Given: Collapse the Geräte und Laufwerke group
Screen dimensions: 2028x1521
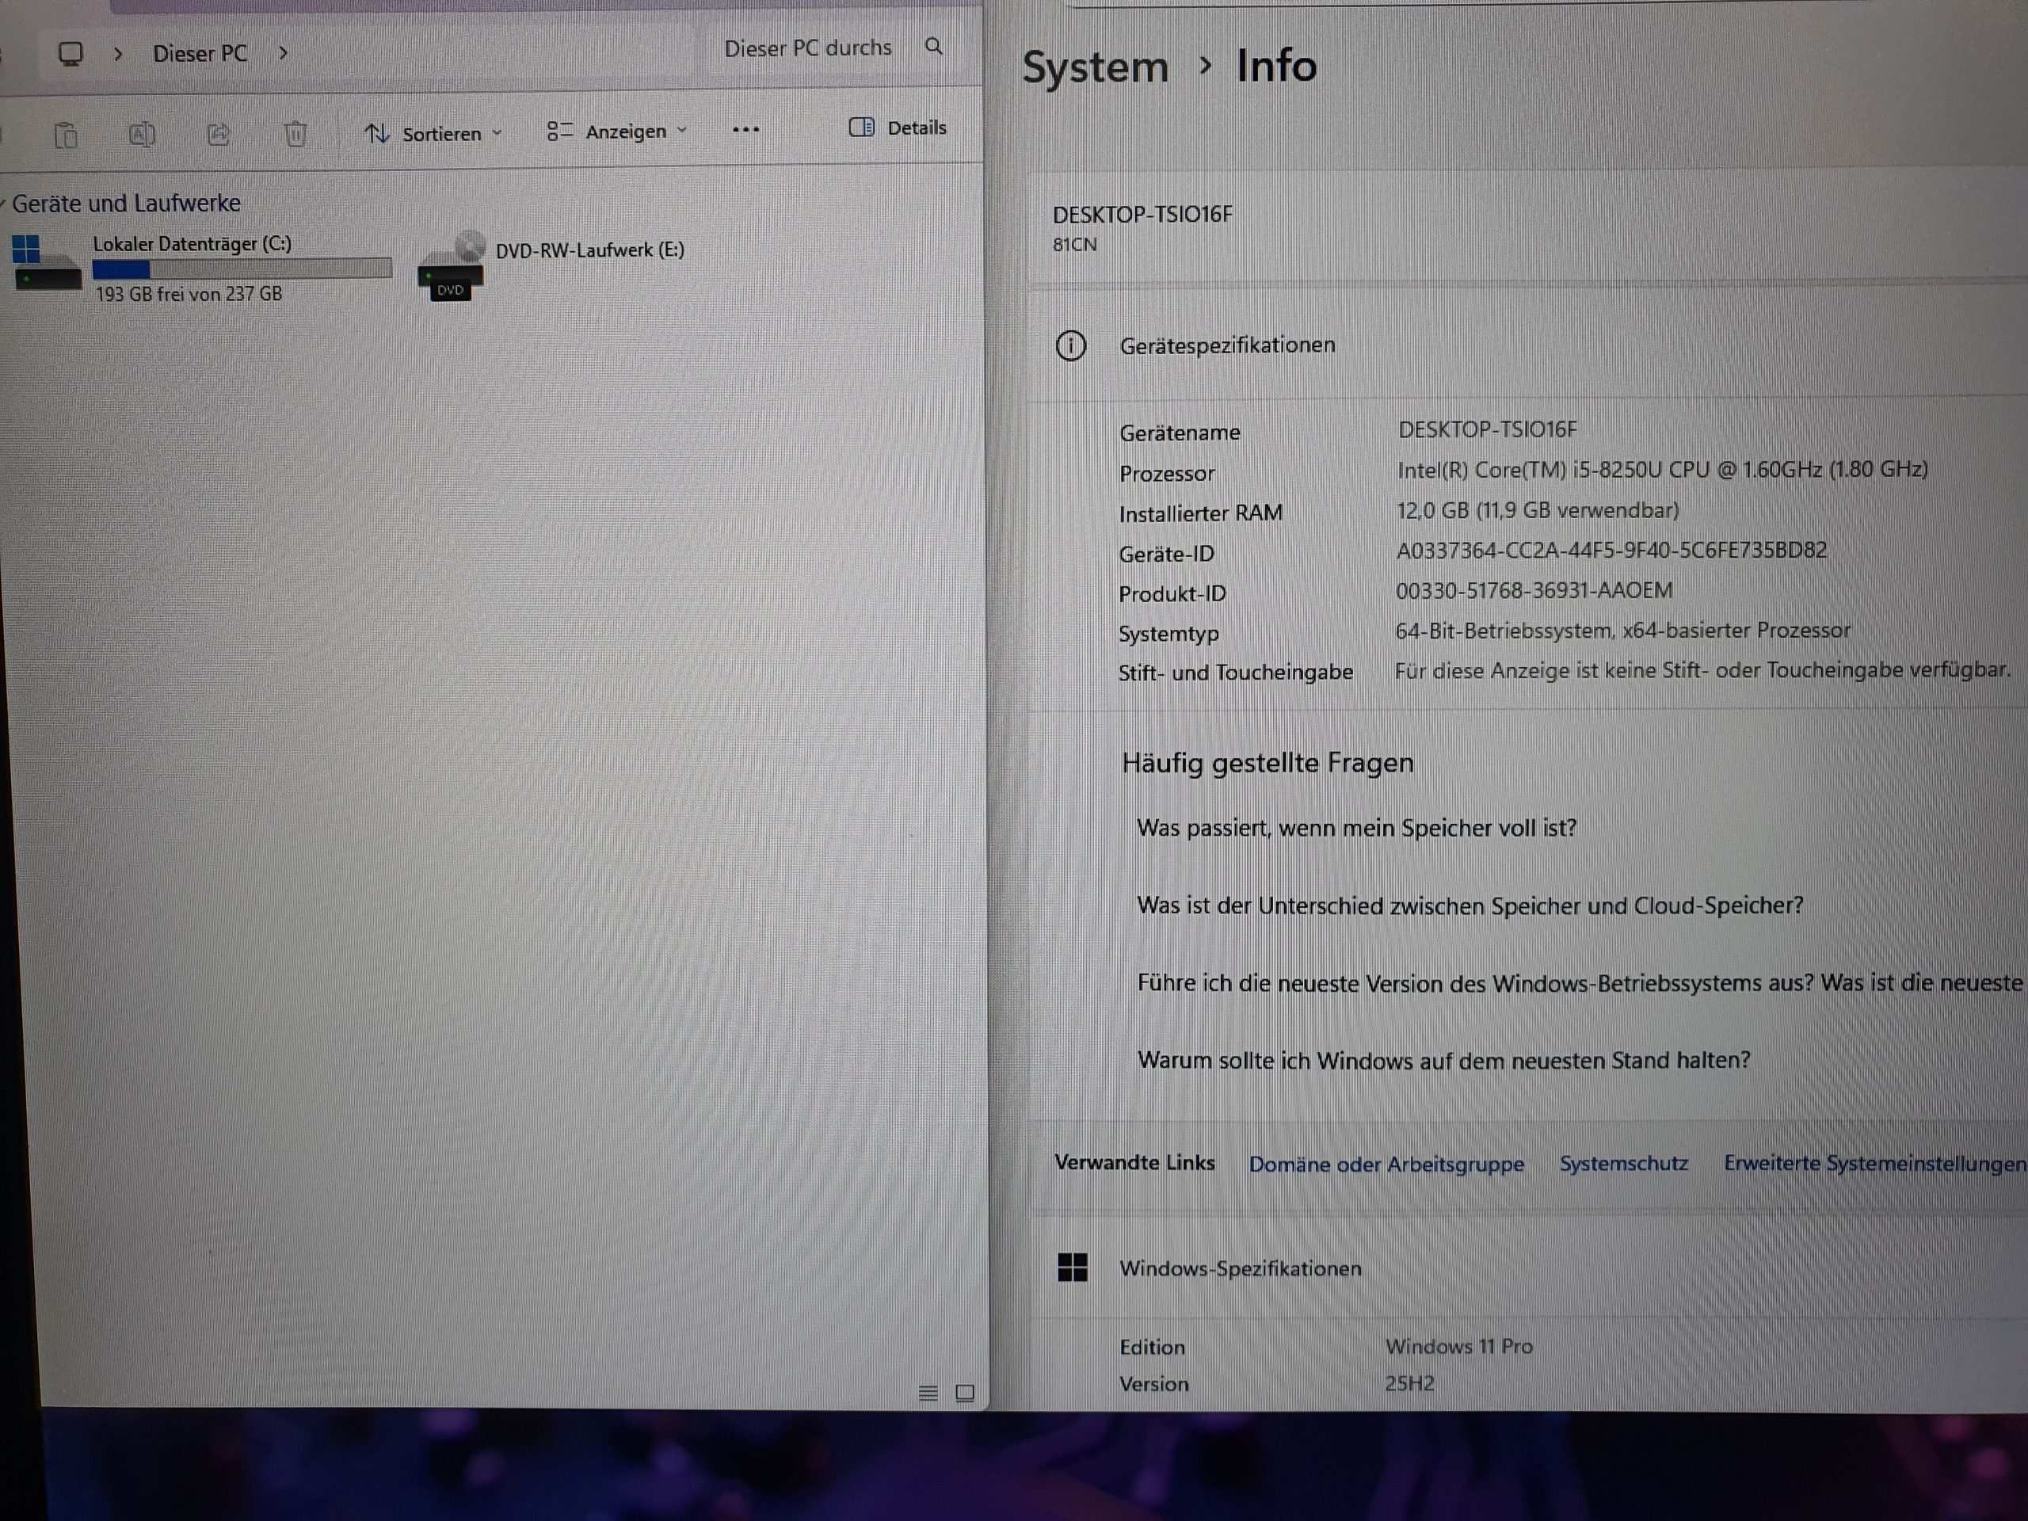Looking at the screenshot, I should 4,204.
